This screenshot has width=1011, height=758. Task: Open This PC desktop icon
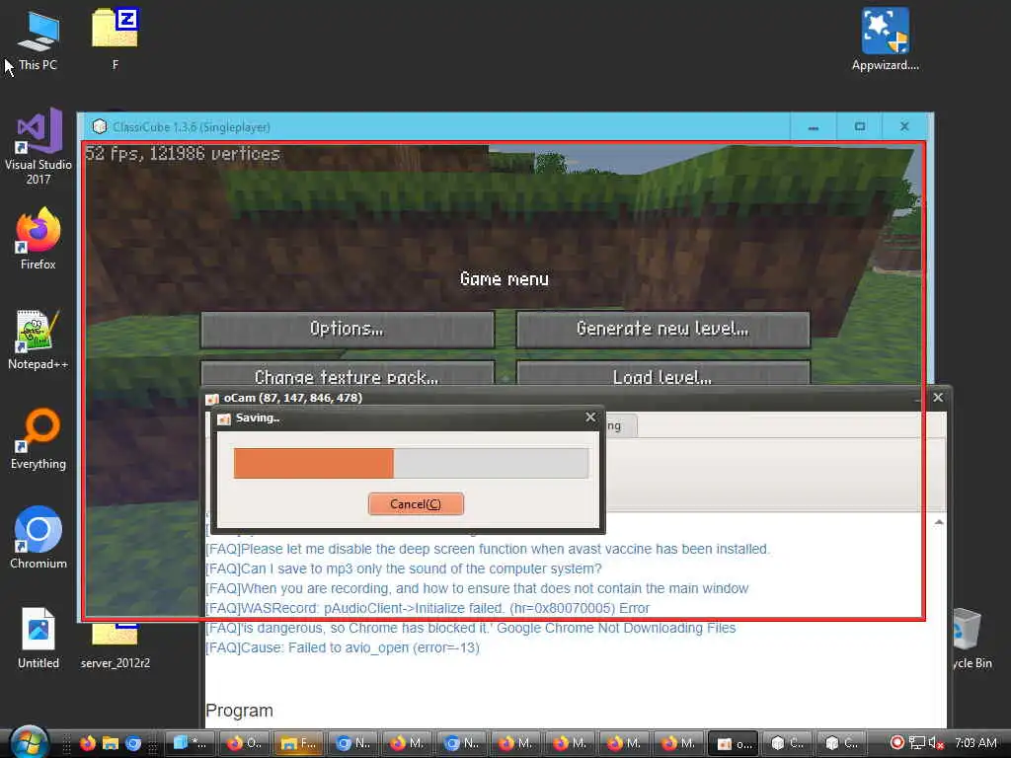click(39, 39)
